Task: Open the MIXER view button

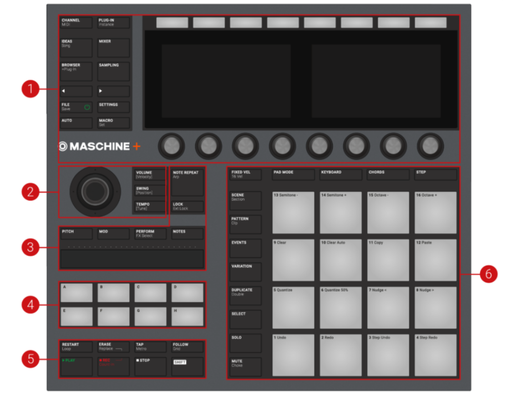Action: coord(113,48)
